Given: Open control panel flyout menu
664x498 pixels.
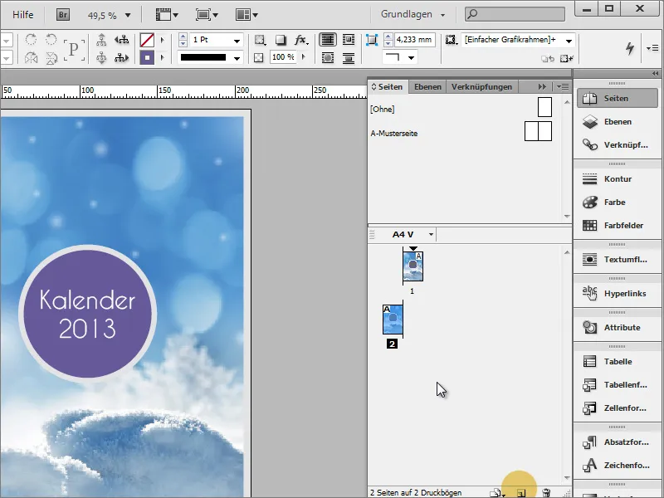Looking at the screenshot, I should pos(652,48).
